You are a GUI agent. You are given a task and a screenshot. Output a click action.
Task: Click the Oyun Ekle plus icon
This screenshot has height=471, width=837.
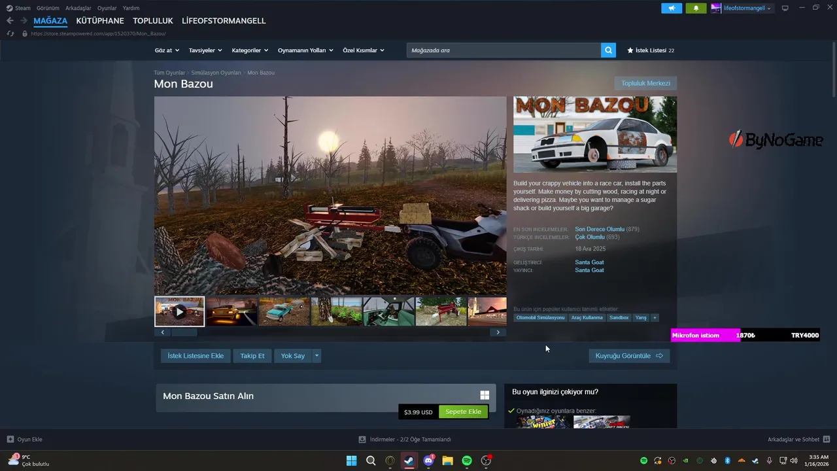click(x=10, y=440)
